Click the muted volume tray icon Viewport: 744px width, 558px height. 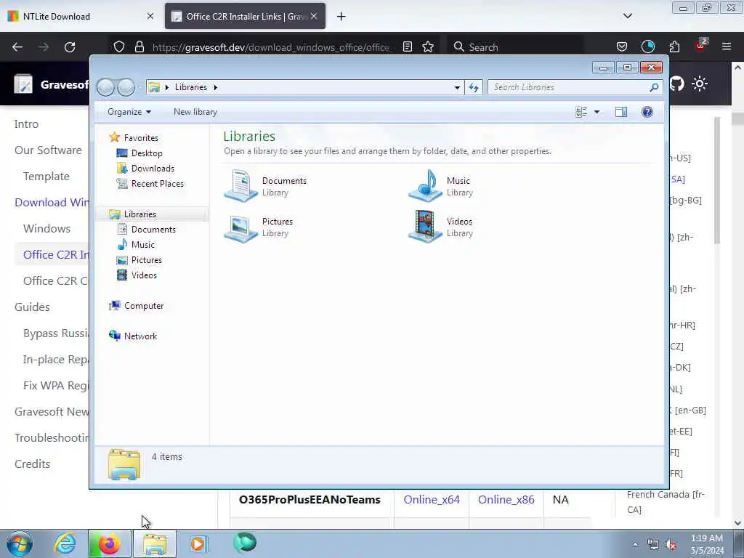(671, 545)
